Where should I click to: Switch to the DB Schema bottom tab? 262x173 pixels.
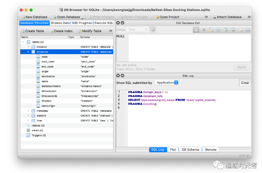click(x=190, y=150)
